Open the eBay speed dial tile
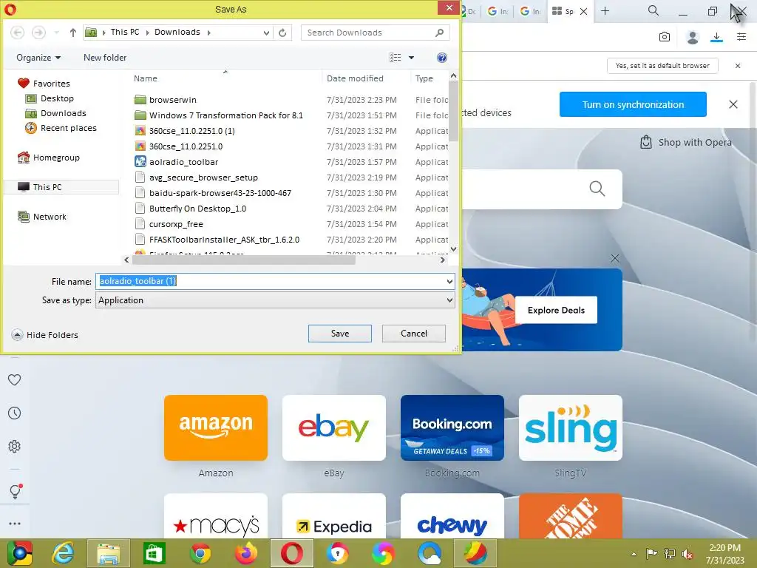Viewport: 757px width, 568px height. tap(334, 428)
